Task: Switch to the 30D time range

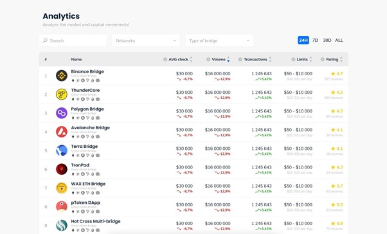Action: [327, 40]
